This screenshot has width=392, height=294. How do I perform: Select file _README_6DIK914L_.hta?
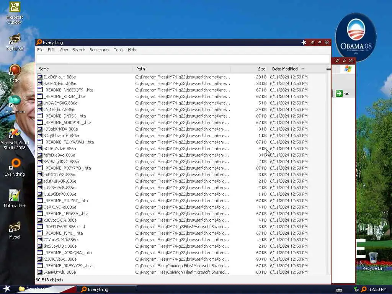tap(67, 122)
